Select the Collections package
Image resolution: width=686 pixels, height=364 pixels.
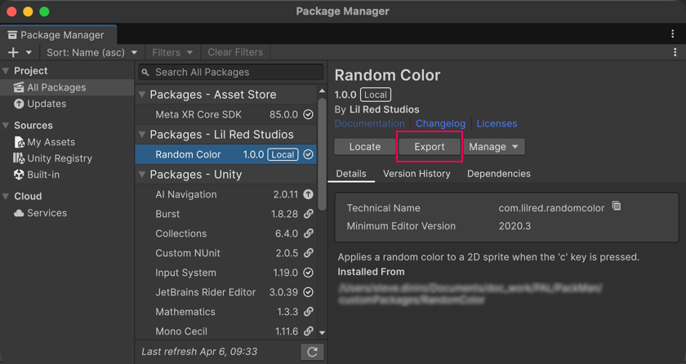click(225, 233)
